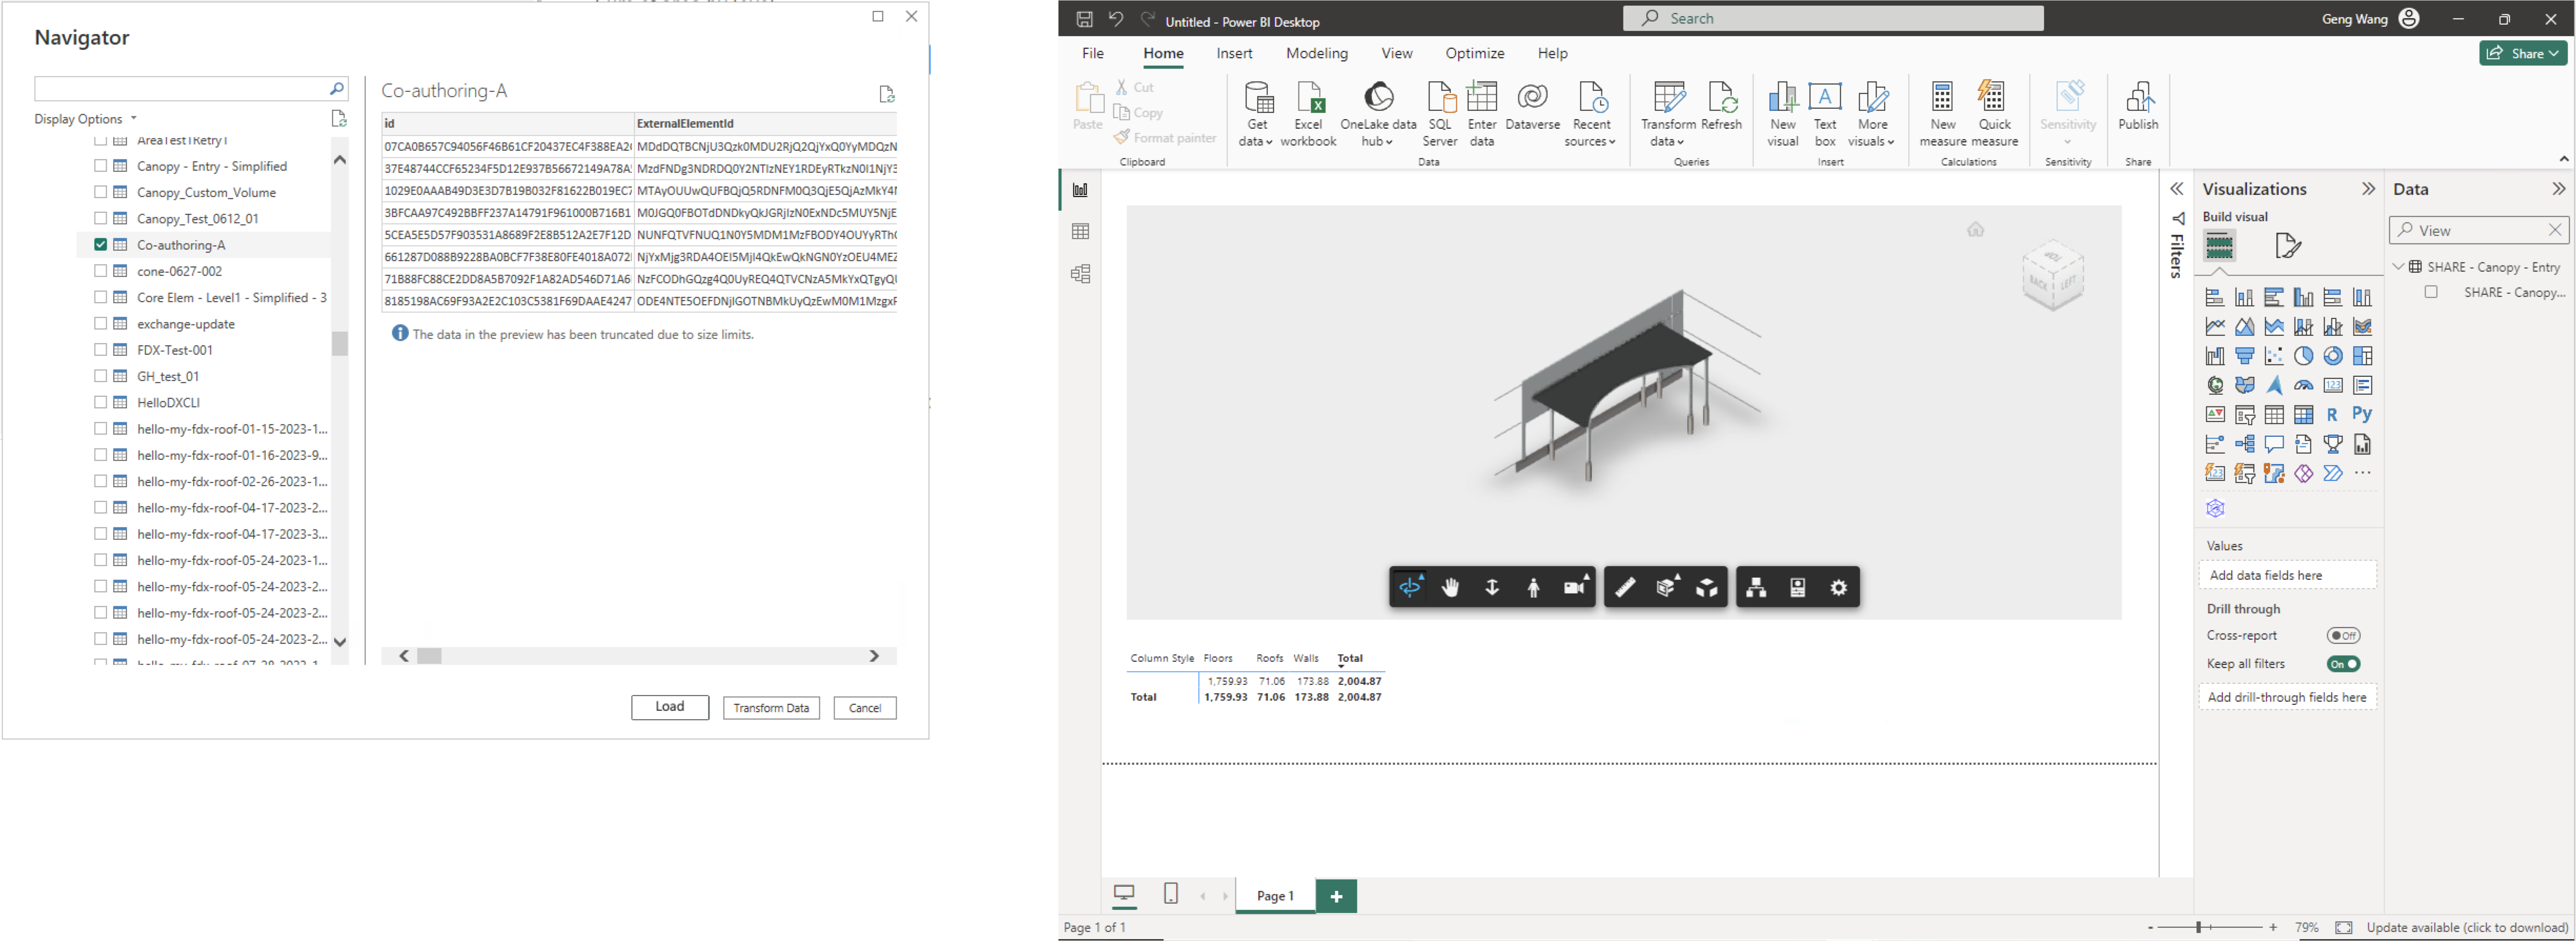Screen dimensions: 2576x941
Task: Switch to the Insert ribbon tab
Action: 1234,53
